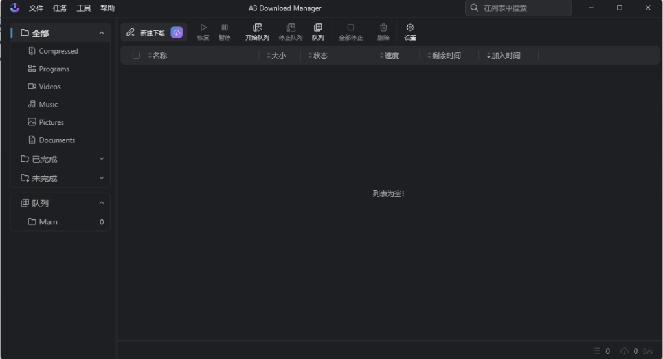Close the AB Download Manager window
The height and width of the screenshot is (359, 663).
point(647,8)
